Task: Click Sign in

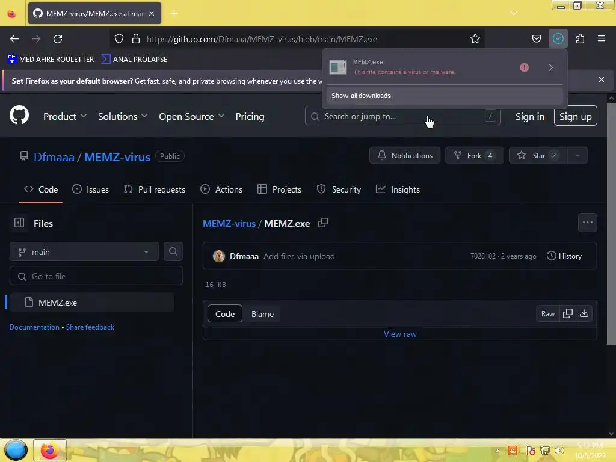Action: tap(529, 116)
